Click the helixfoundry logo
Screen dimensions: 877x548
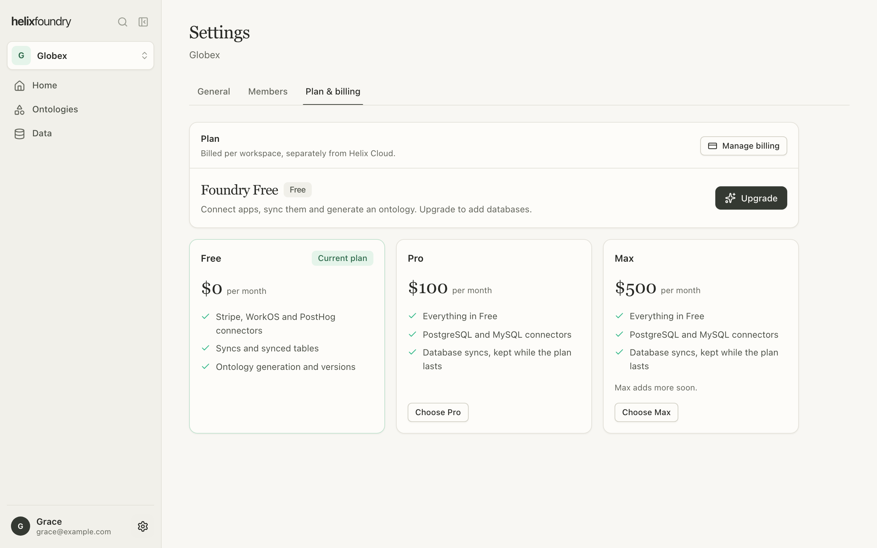tap(41, 22)
